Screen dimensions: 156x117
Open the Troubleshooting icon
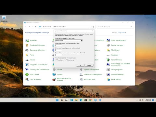click(x=108, y=74)
